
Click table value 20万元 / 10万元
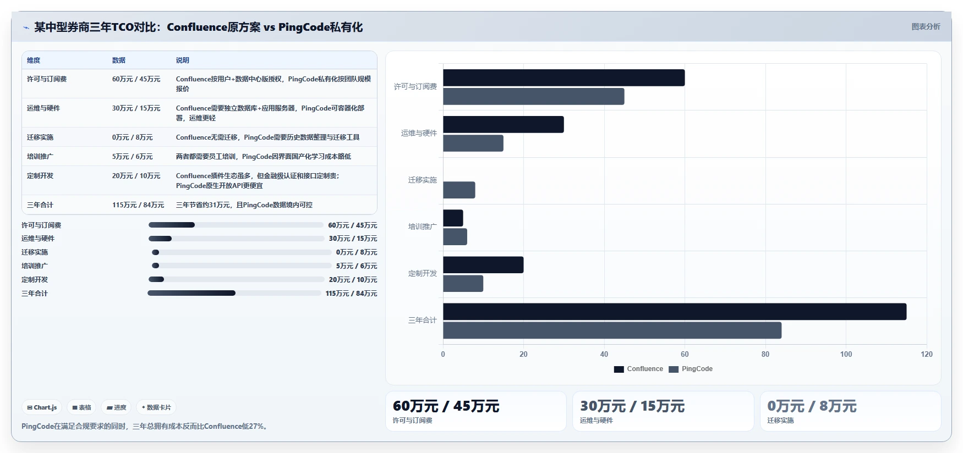pyautogui.click(x=136, y=176)
